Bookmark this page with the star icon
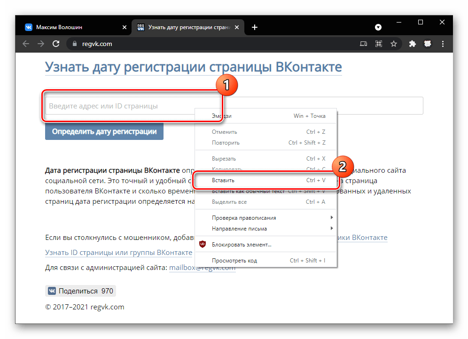 coord(394,44)
